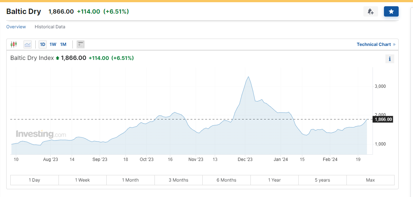The width and height of the screenshot is (413, 197).
Task: Switch to area chart type
Action: point(28,44)
